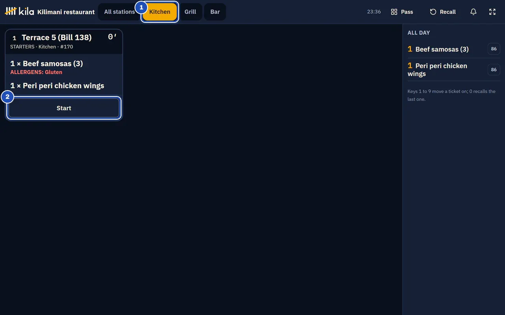Open the Bar station tab
The image size is (505, 315).
pyautogui.click(x=215, y=12)
